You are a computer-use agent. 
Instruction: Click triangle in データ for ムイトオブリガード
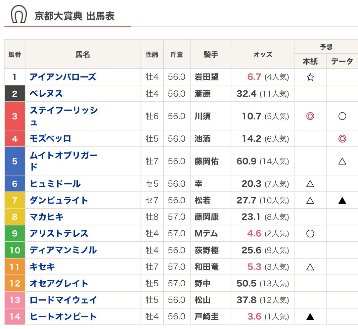342,161
